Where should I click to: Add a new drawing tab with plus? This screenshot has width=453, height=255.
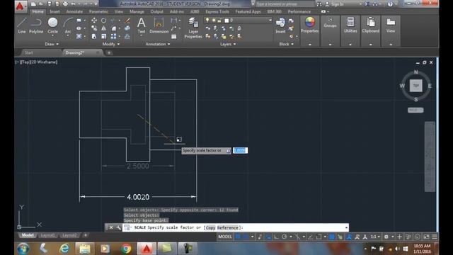click(109, 52)
